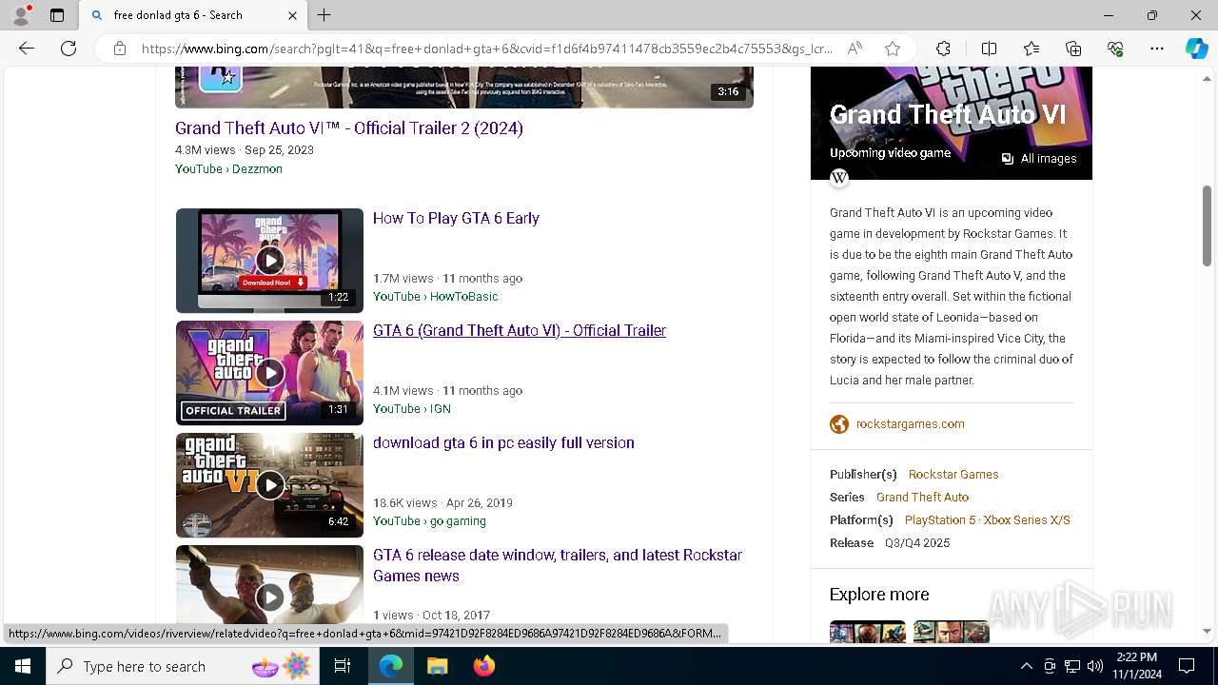Open PlayStation 5 platform link
Image resolution: width=1218 pixels, height=685 pixels.
click(x=940, y=519)
